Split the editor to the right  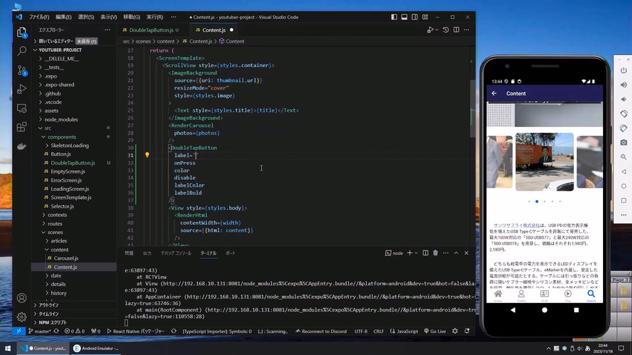coord(456,30)
